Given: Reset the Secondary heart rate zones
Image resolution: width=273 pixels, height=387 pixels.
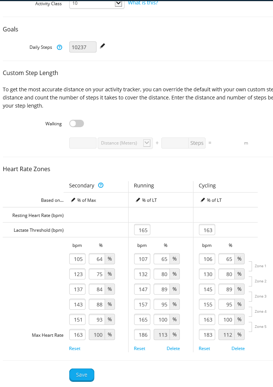Looking at the screenshot, I should 74,349.
